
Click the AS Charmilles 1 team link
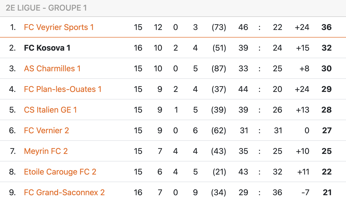52,69
